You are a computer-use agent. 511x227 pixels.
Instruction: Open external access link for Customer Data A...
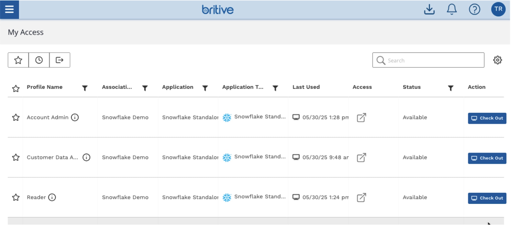(x=361, y=158)
